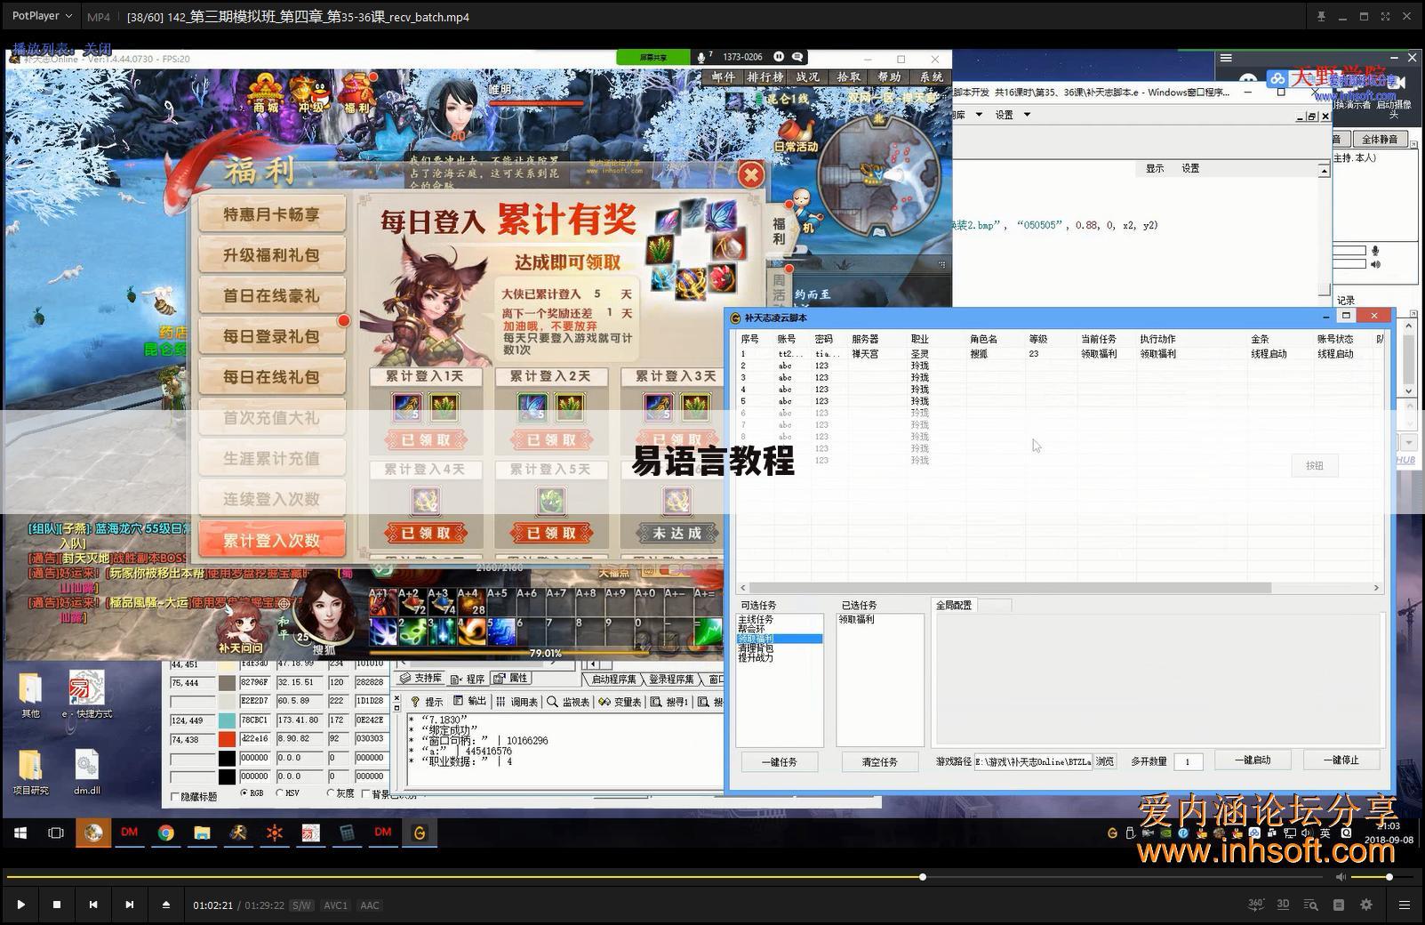This screenshot has width=1425, height=925.
Task: Click the 变量表 variable table icon
Action: pyautogui.click(x=604, y=702)
